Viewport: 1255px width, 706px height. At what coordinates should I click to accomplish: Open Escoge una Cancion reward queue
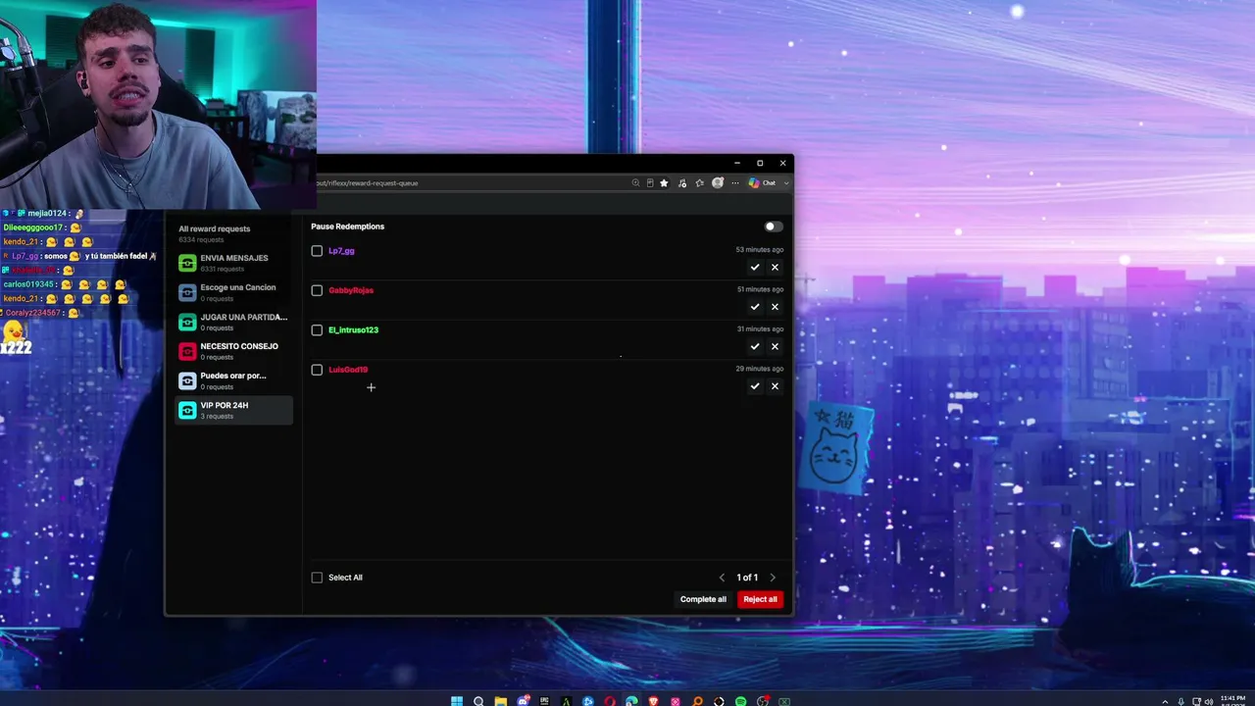point(233,292)
